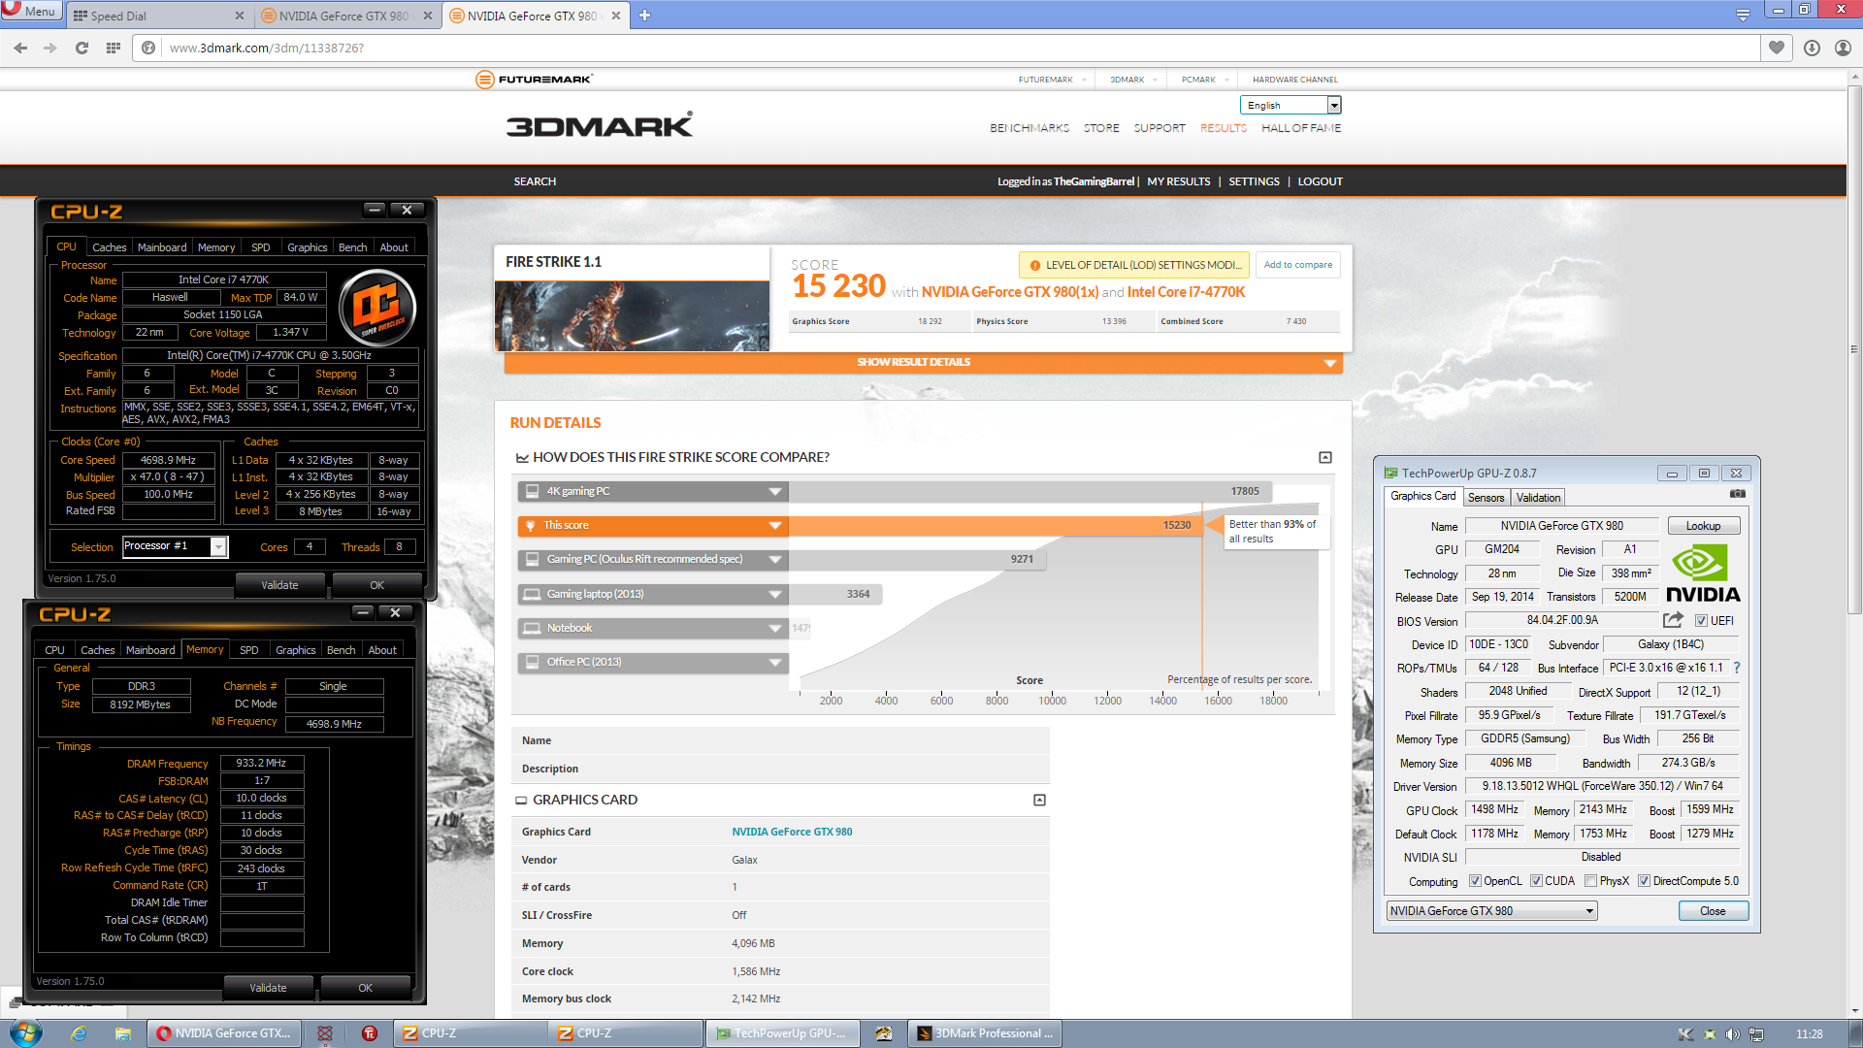Click the browser address bar URL
The width and height of the screenshot is (1863, 1048).
coord(266,48)
